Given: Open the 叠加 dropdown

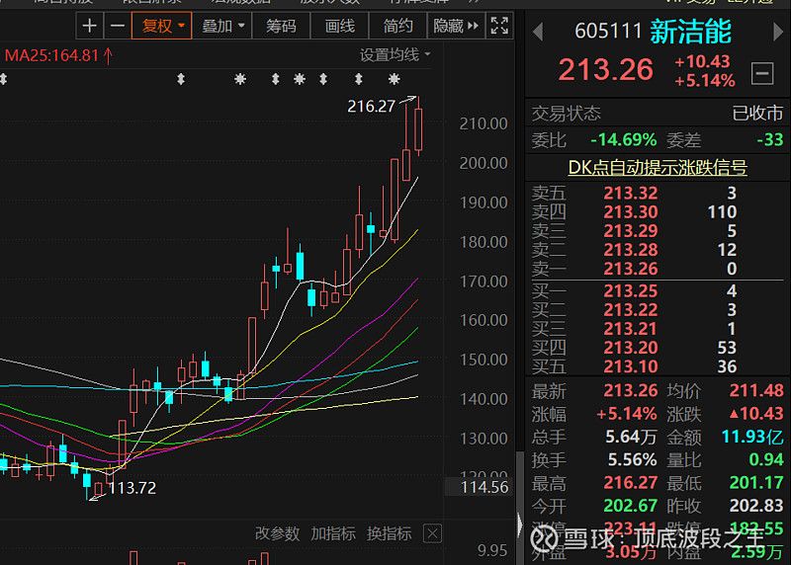Looking at the screenshot, I should 222,26.
